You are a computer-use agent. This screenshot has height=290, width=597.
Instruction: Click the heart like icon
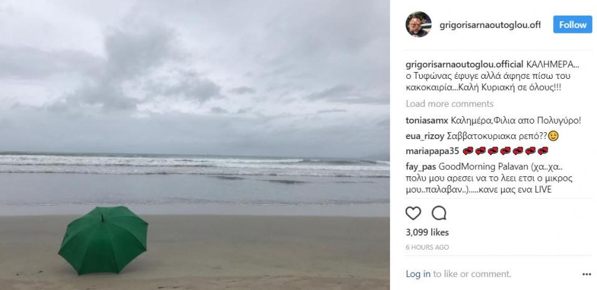[x=413, y=214]
